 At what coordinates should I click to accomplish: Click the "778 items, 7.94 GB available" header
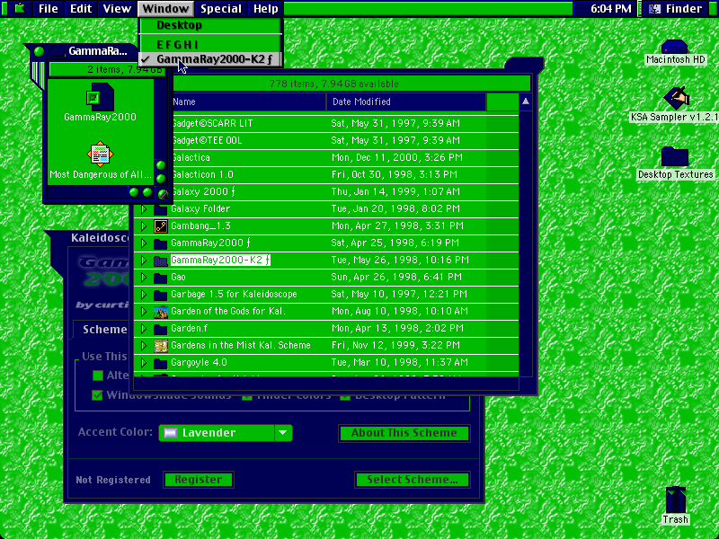333,84
